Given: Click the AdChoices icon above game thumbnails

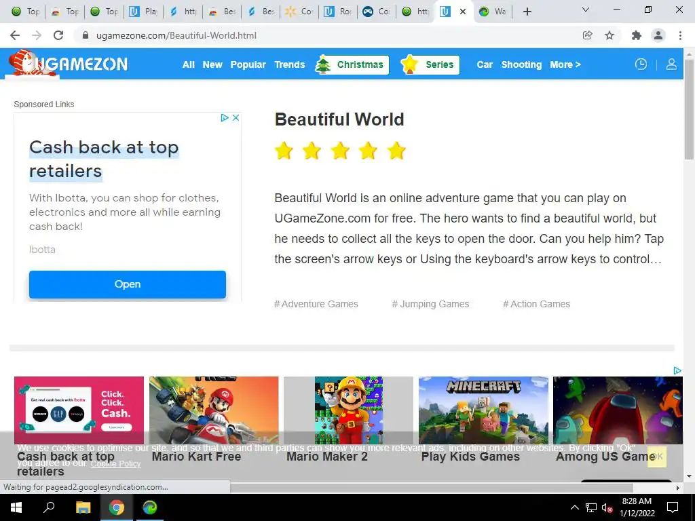Looking at the screenshot, I should 677,370.
